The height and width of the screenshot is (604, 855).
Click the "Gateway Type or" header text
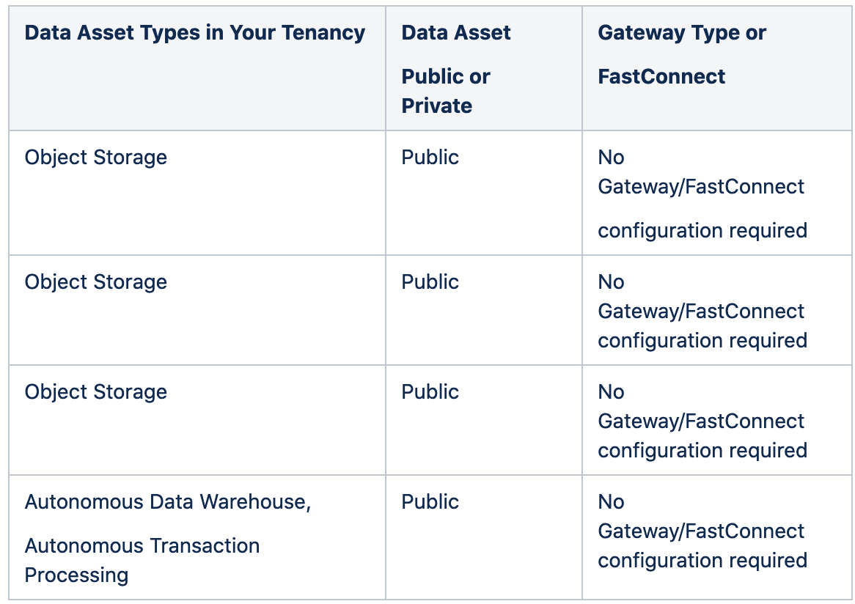click(682, 33)
